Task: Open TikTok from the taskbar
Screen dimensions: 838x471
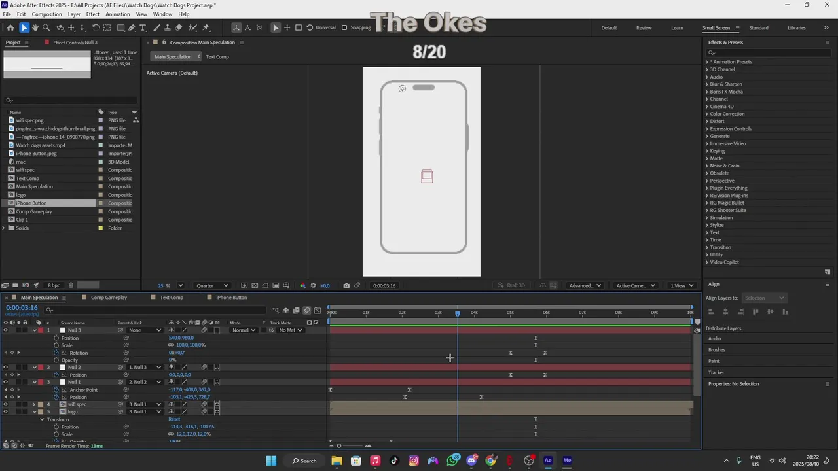Action: click(394, 461)
